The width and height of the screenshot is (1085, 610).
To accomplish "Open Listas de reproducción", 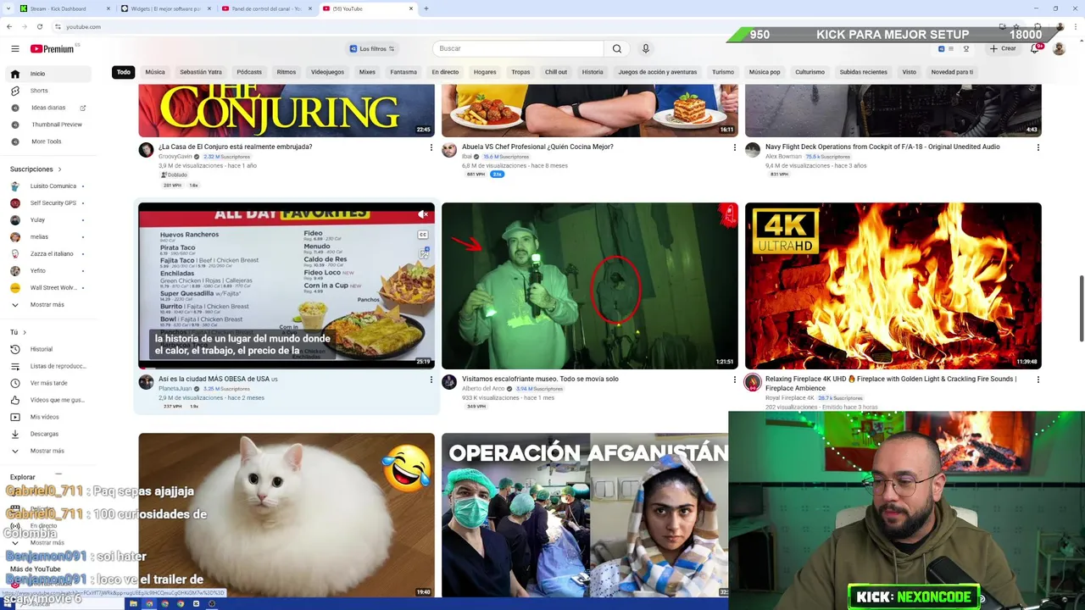I will (x=49, y=366).
